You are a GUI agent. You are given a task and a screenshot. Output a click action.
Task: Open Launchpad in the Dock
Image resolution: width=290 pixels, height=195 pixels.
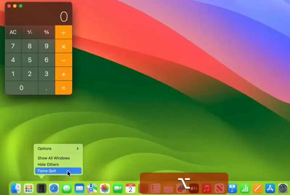pyautogui.click(x=29, y=188)
